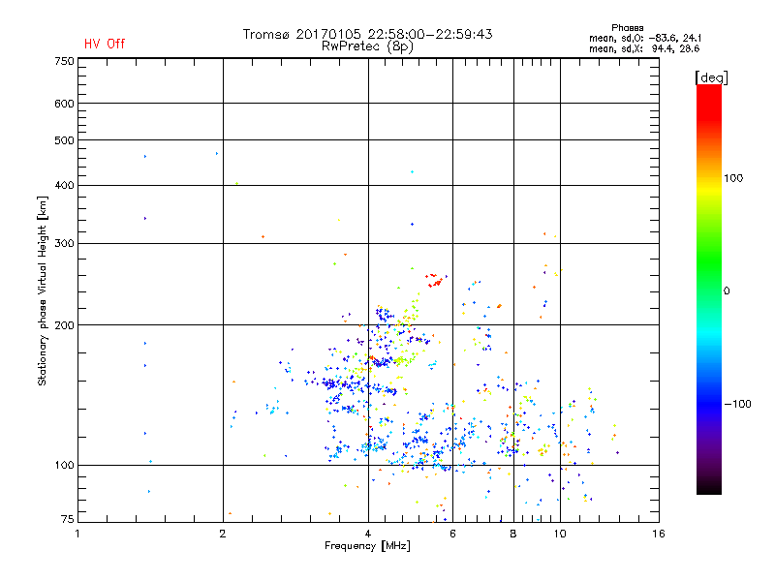The height and width of the screenshot is (581, 775).
Task: Click the red 'HV Off' status text
Action: point(105,44)
